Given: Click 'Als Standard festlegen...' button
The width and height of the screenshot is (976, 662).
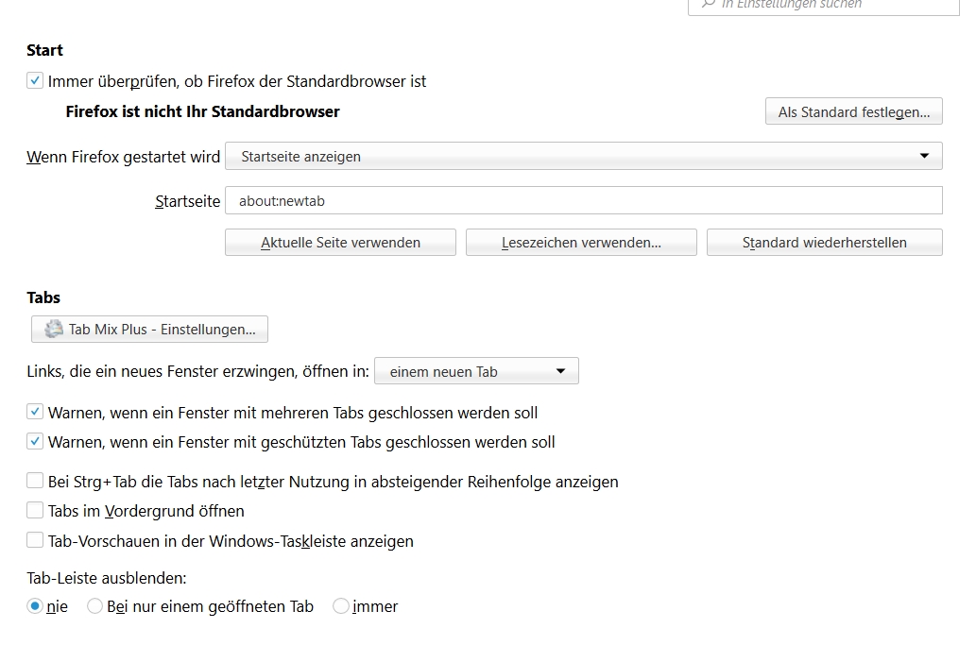Looking at the screenshot, I should click(x=853, y=111).
